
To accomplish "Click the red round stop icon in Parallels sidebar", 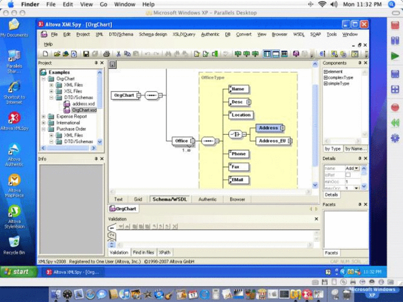I will tap(395, 107).
